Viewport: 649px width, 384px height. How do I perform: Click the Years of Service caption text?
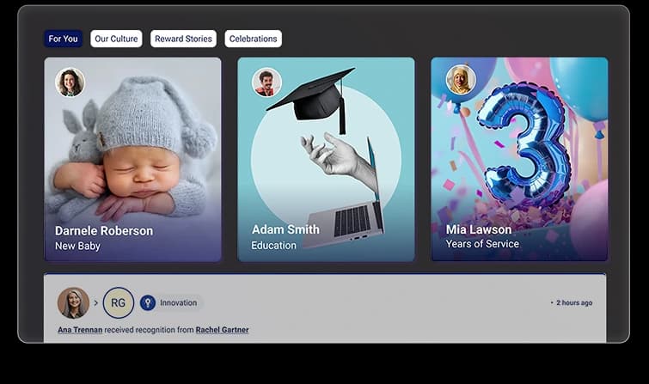482,244
